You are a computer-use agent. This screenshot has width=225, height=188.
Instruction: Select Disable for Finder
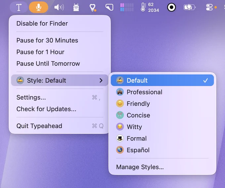pyautogui.click(x=60, y=24)
